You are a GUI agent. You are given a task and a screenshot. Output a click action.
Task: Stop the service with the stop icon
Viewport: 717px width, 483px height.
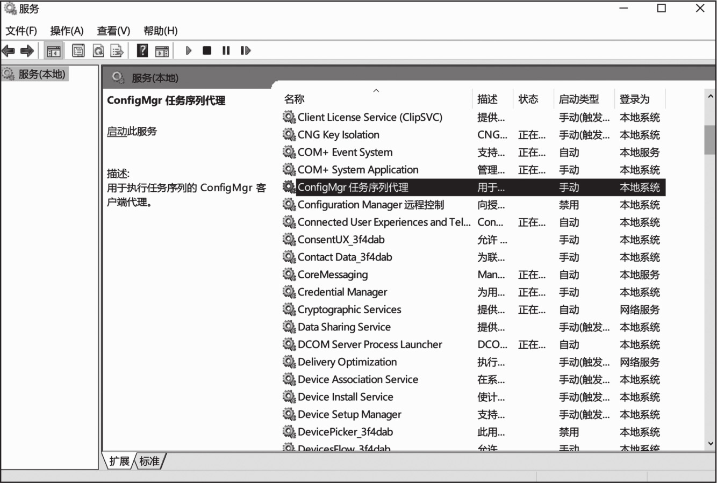(207, 51)
